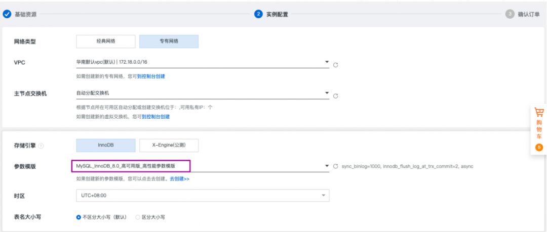The width and height of the screenshot is (547, 232).
Task: Go to the 实例配置 step
Action: [x=277, y=14]
